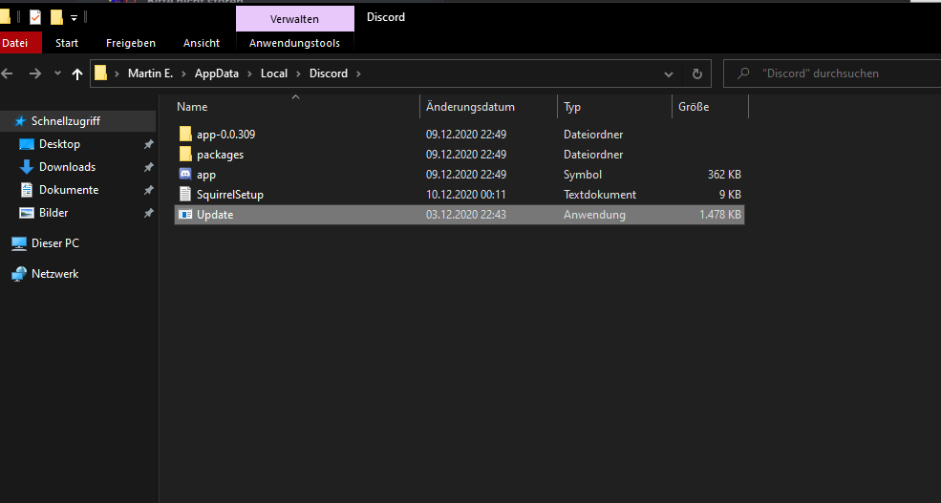
Task: Click the SquirrelSetup document icon
Action: click(x=185, y=195)
